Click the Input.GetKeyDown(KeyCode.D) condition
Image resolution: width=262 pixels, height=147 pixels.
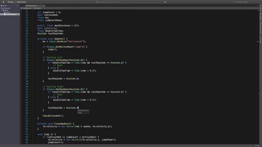65,89
